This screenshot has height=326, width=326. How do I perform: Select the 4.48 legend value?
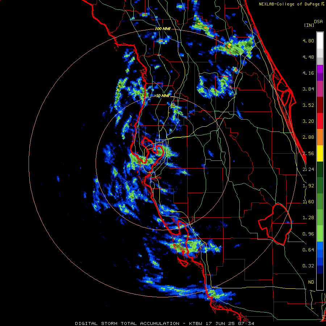(x=308, y=57)
